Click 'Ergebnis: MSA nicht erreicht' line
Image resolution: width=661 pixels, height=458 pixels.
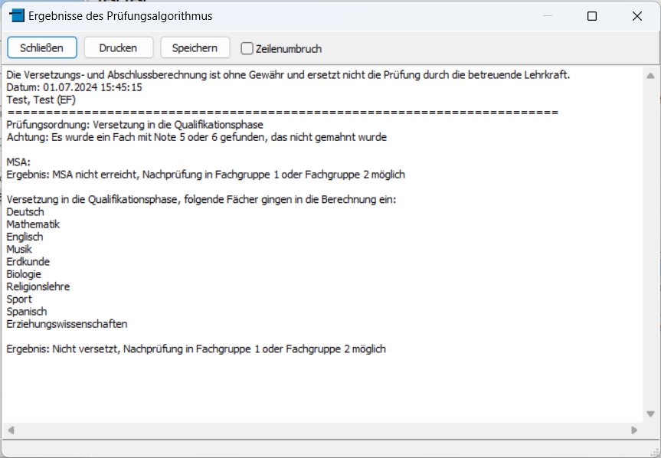[x=206, y=175]
